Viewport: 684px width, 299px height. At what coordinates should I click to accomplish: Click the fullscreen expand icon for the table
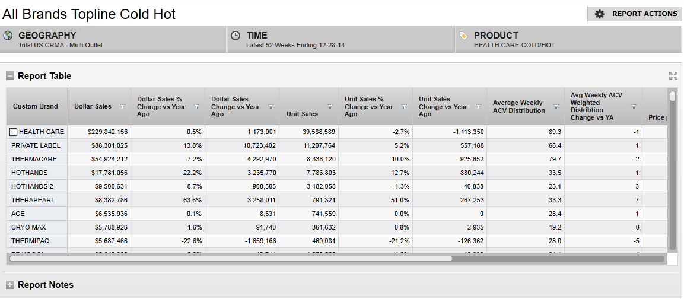[673, 76]
